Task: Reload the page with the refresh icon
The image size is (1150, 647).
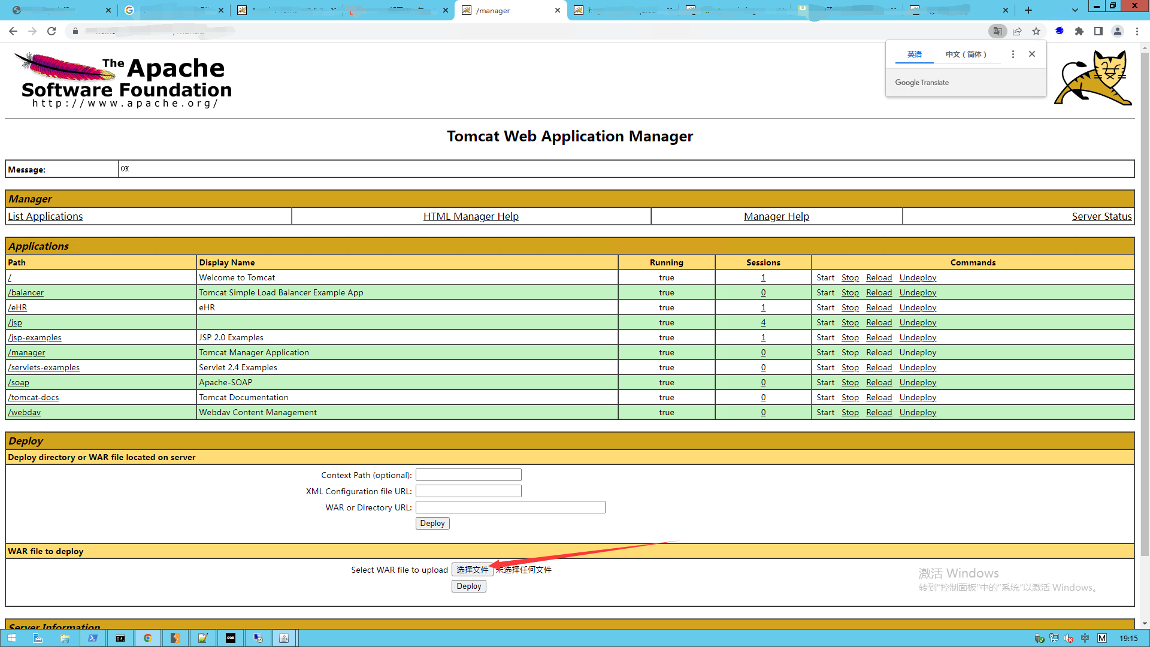Action: (52, 31)
